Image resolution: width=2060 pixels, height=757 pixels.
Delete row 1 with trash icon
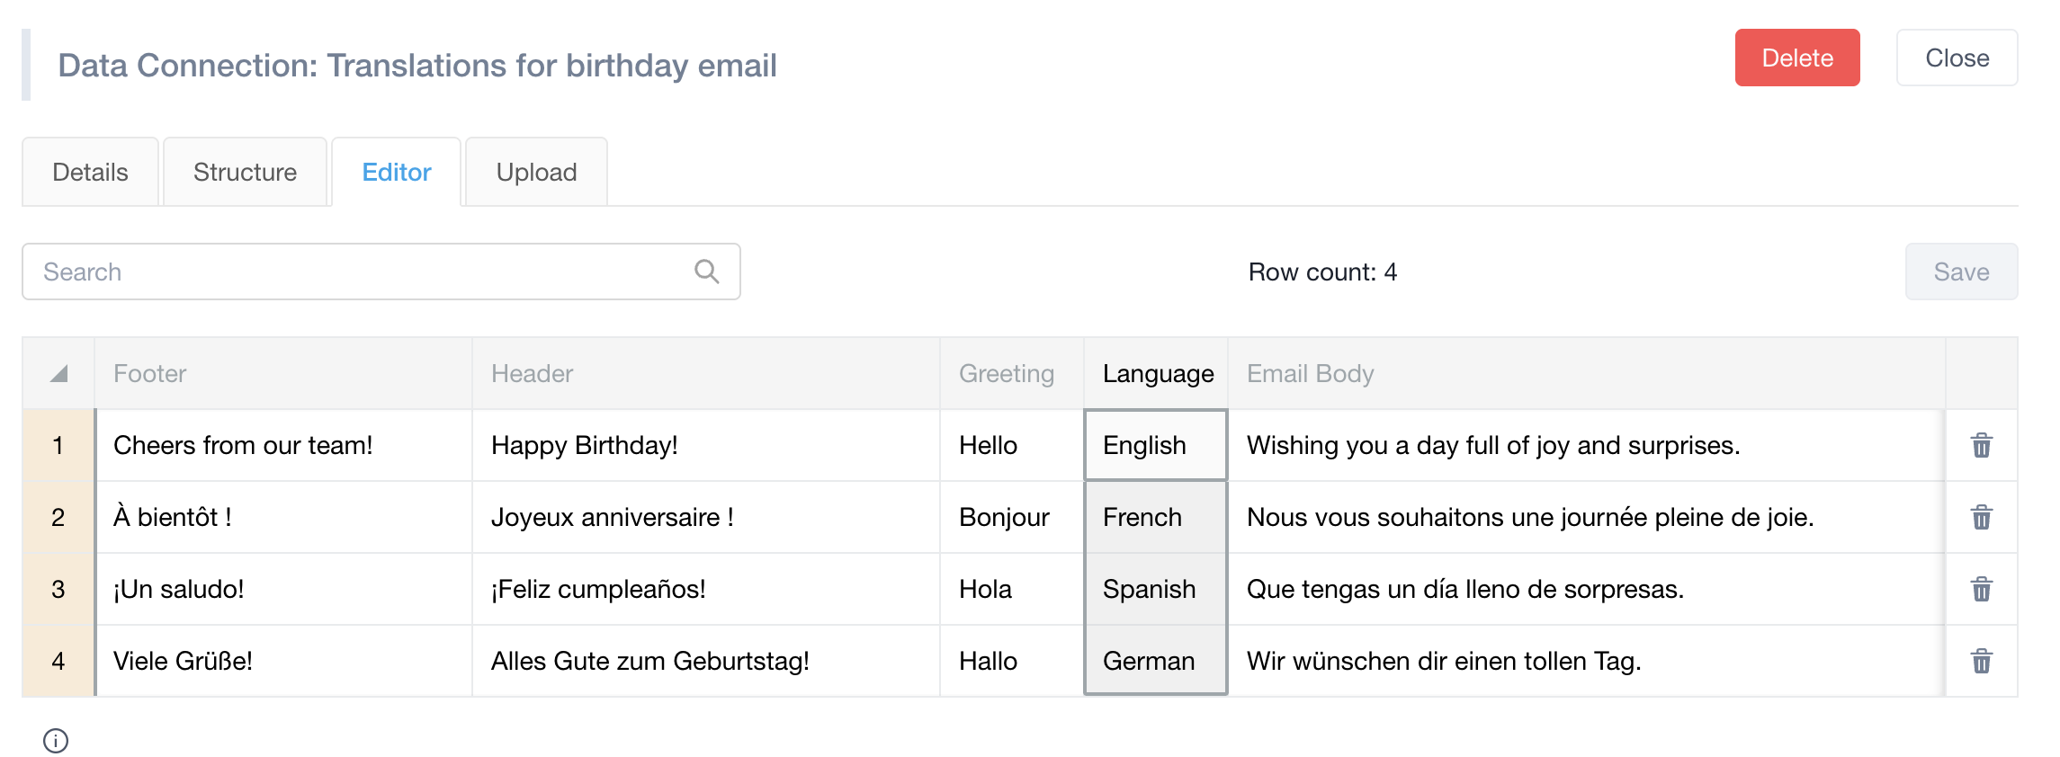click(1981, 445)
